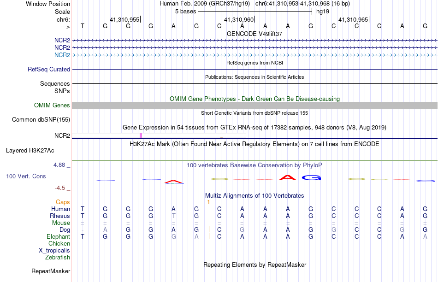Click the RepeatMasker track label

[51, 271]
